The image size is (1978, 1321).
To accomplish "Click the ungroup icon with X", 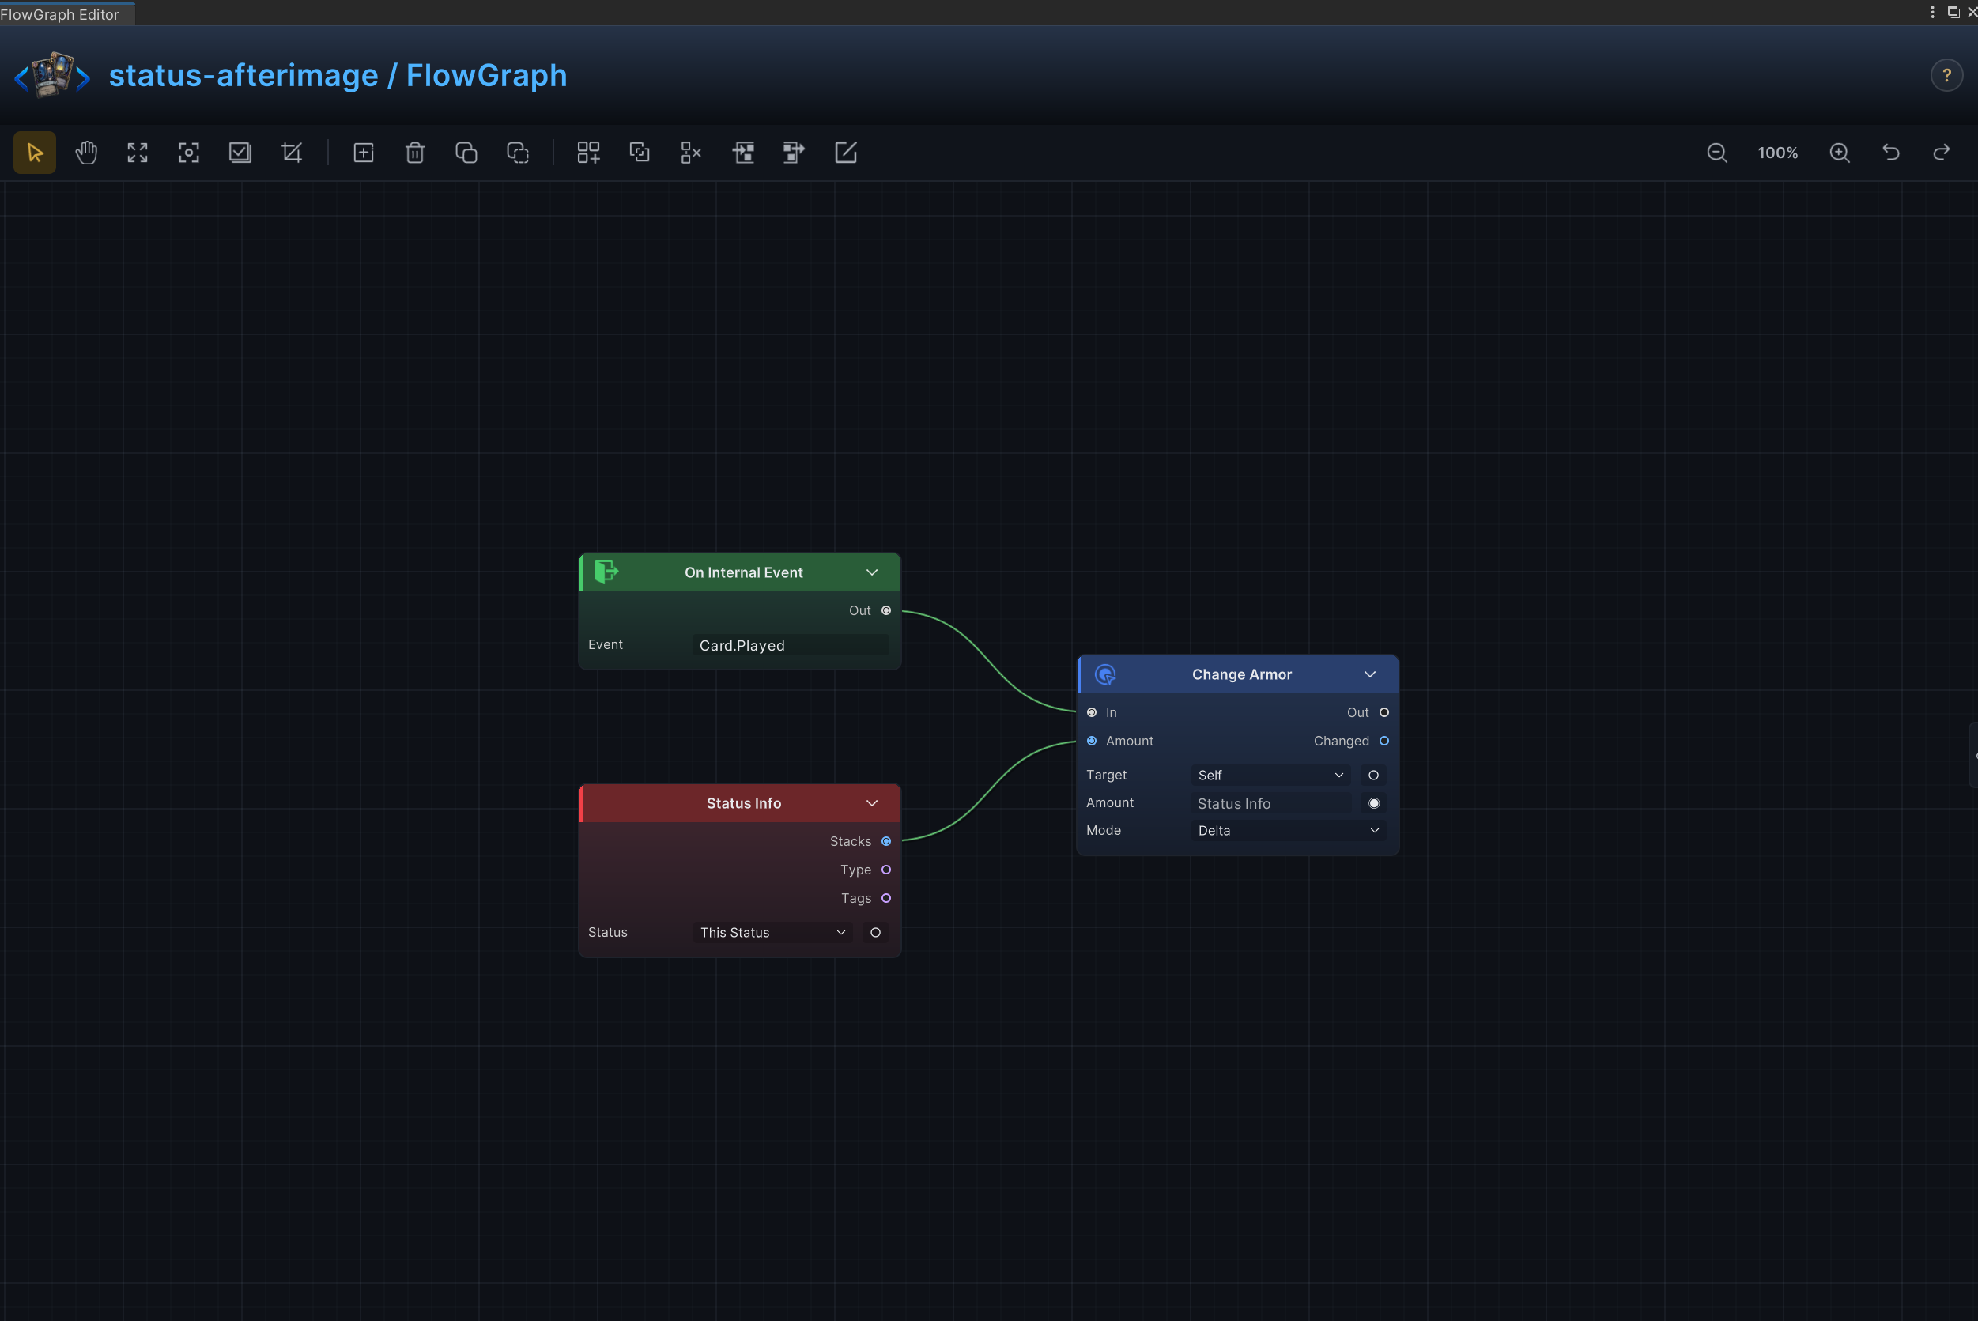I will tap(691, 153).
